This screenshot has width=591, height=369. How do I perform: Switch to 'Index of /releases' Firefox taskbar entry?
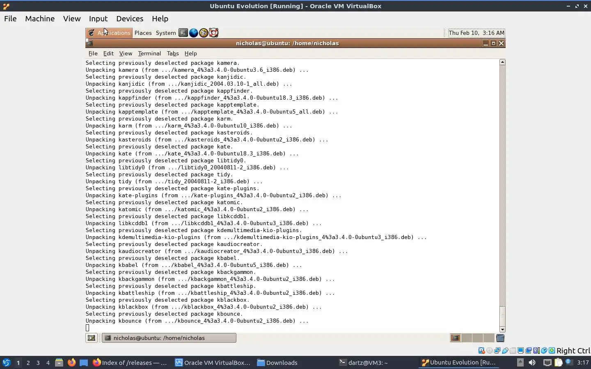click(x=130, y=362)
